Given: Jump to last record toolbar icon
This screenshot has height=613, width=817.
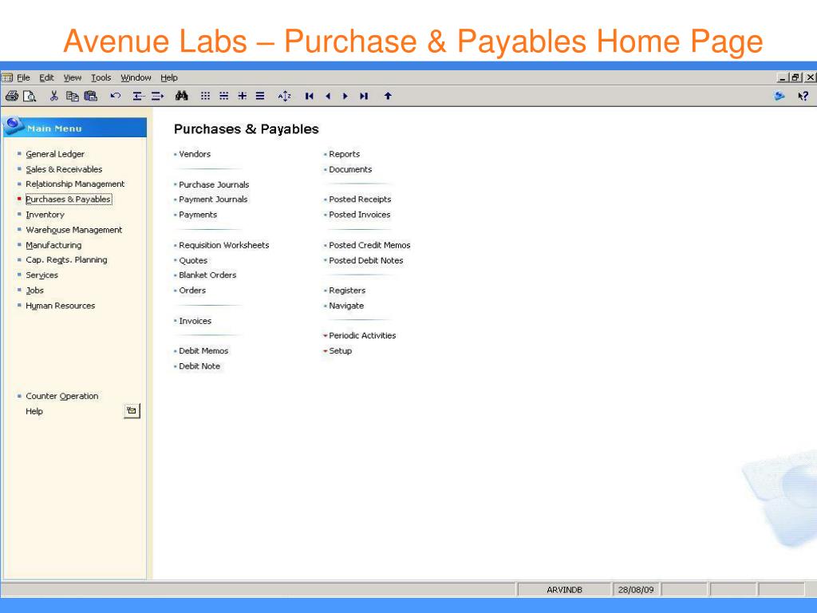Looking at the screenshot, I should tap(364, 96).
